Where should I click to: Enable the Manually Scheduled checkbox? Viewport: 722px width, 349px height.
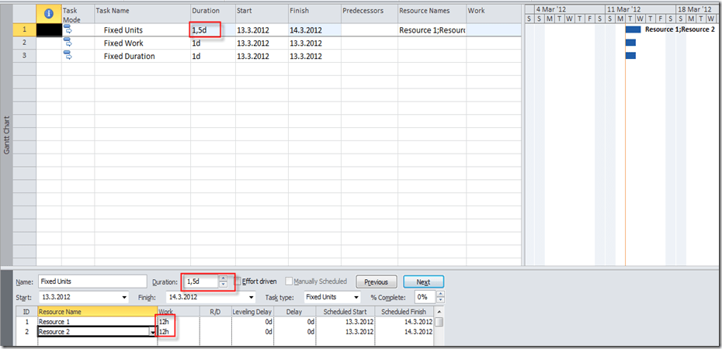pos(290,282)
